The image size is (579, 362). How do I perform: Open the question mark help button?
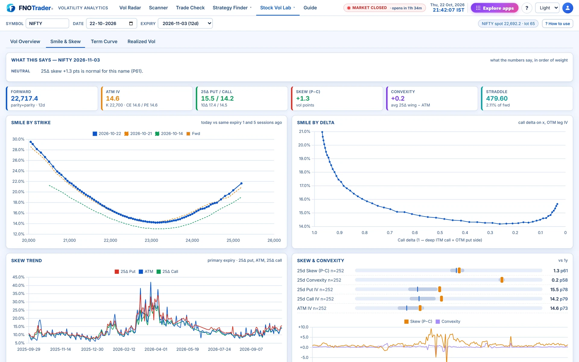tap(527, 8)
